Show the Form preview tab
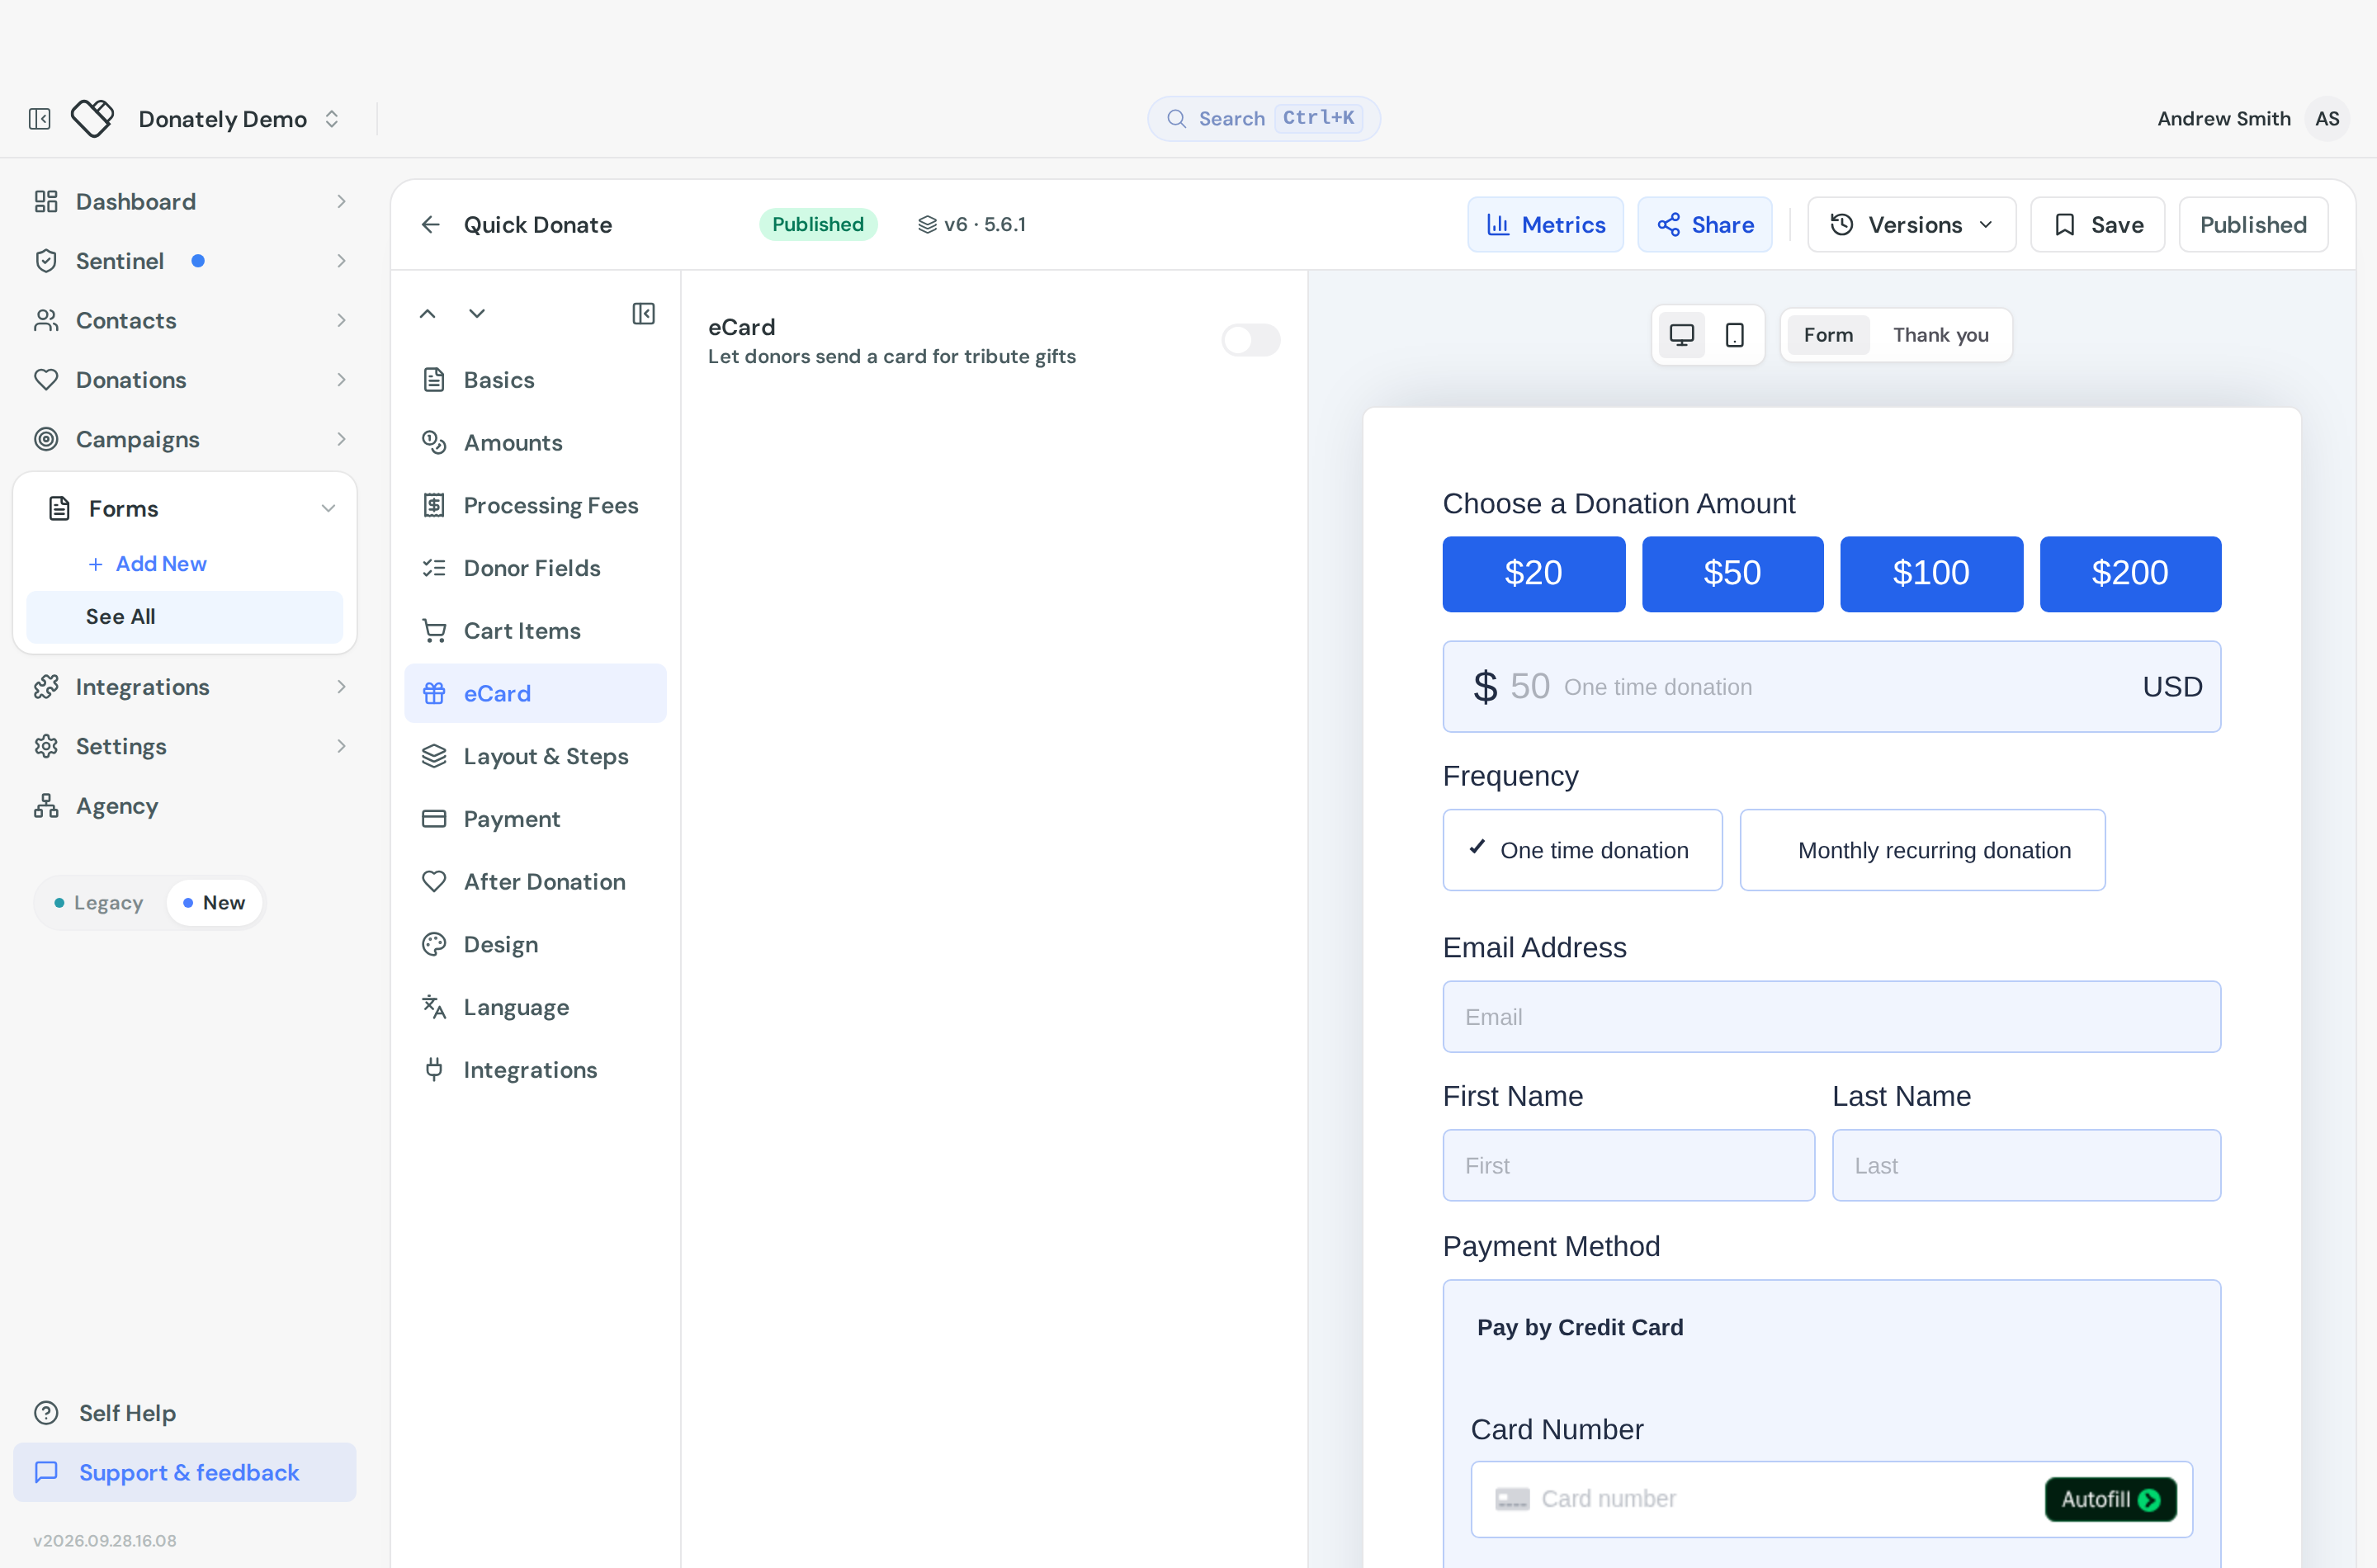The height and width of the screenshot is (1568, 2377). tap(1828, 335)
